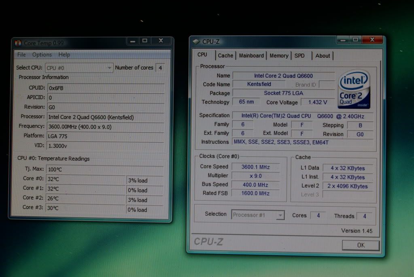Click the Intel Core 2 Quad logo
The height and width of the screenshot is (277, 414).
point(354,89)
